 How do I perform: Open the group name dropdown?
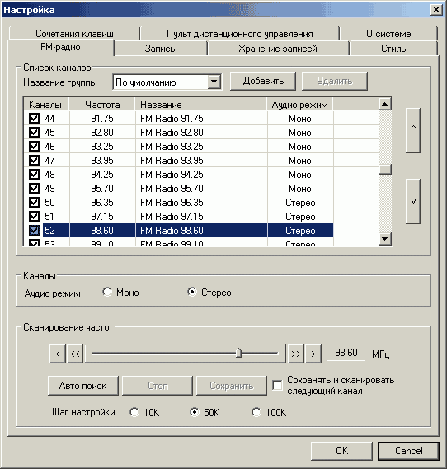click(x=214, y=82)
